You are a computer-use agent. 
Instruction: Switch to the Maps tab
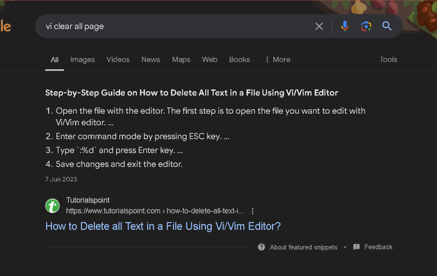click(181, 59)
